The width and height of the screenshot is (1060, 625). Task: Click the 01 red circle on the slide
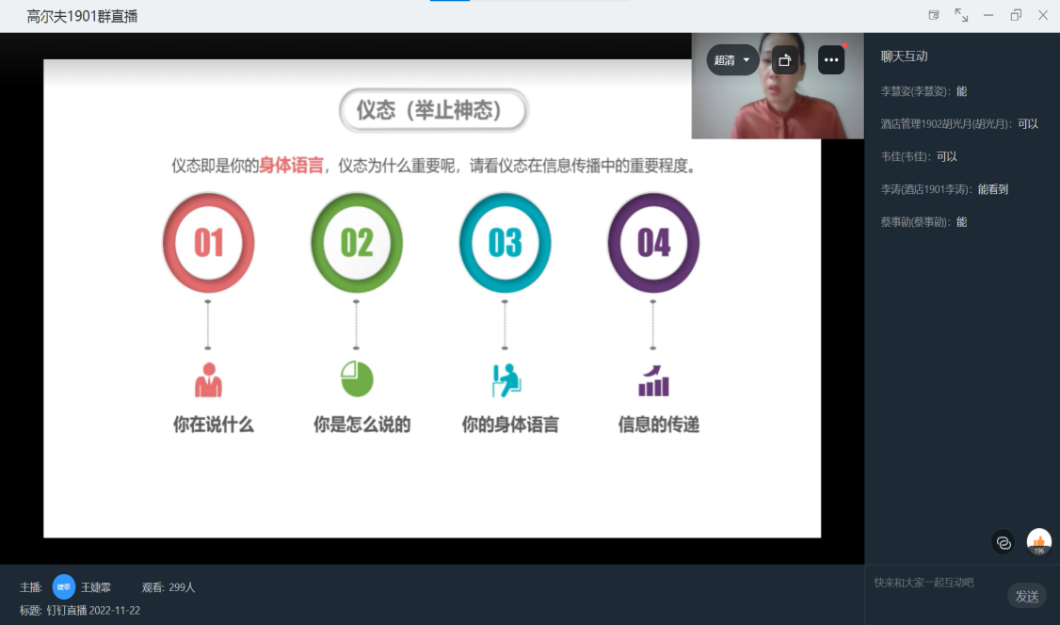[x=208, y=243]
